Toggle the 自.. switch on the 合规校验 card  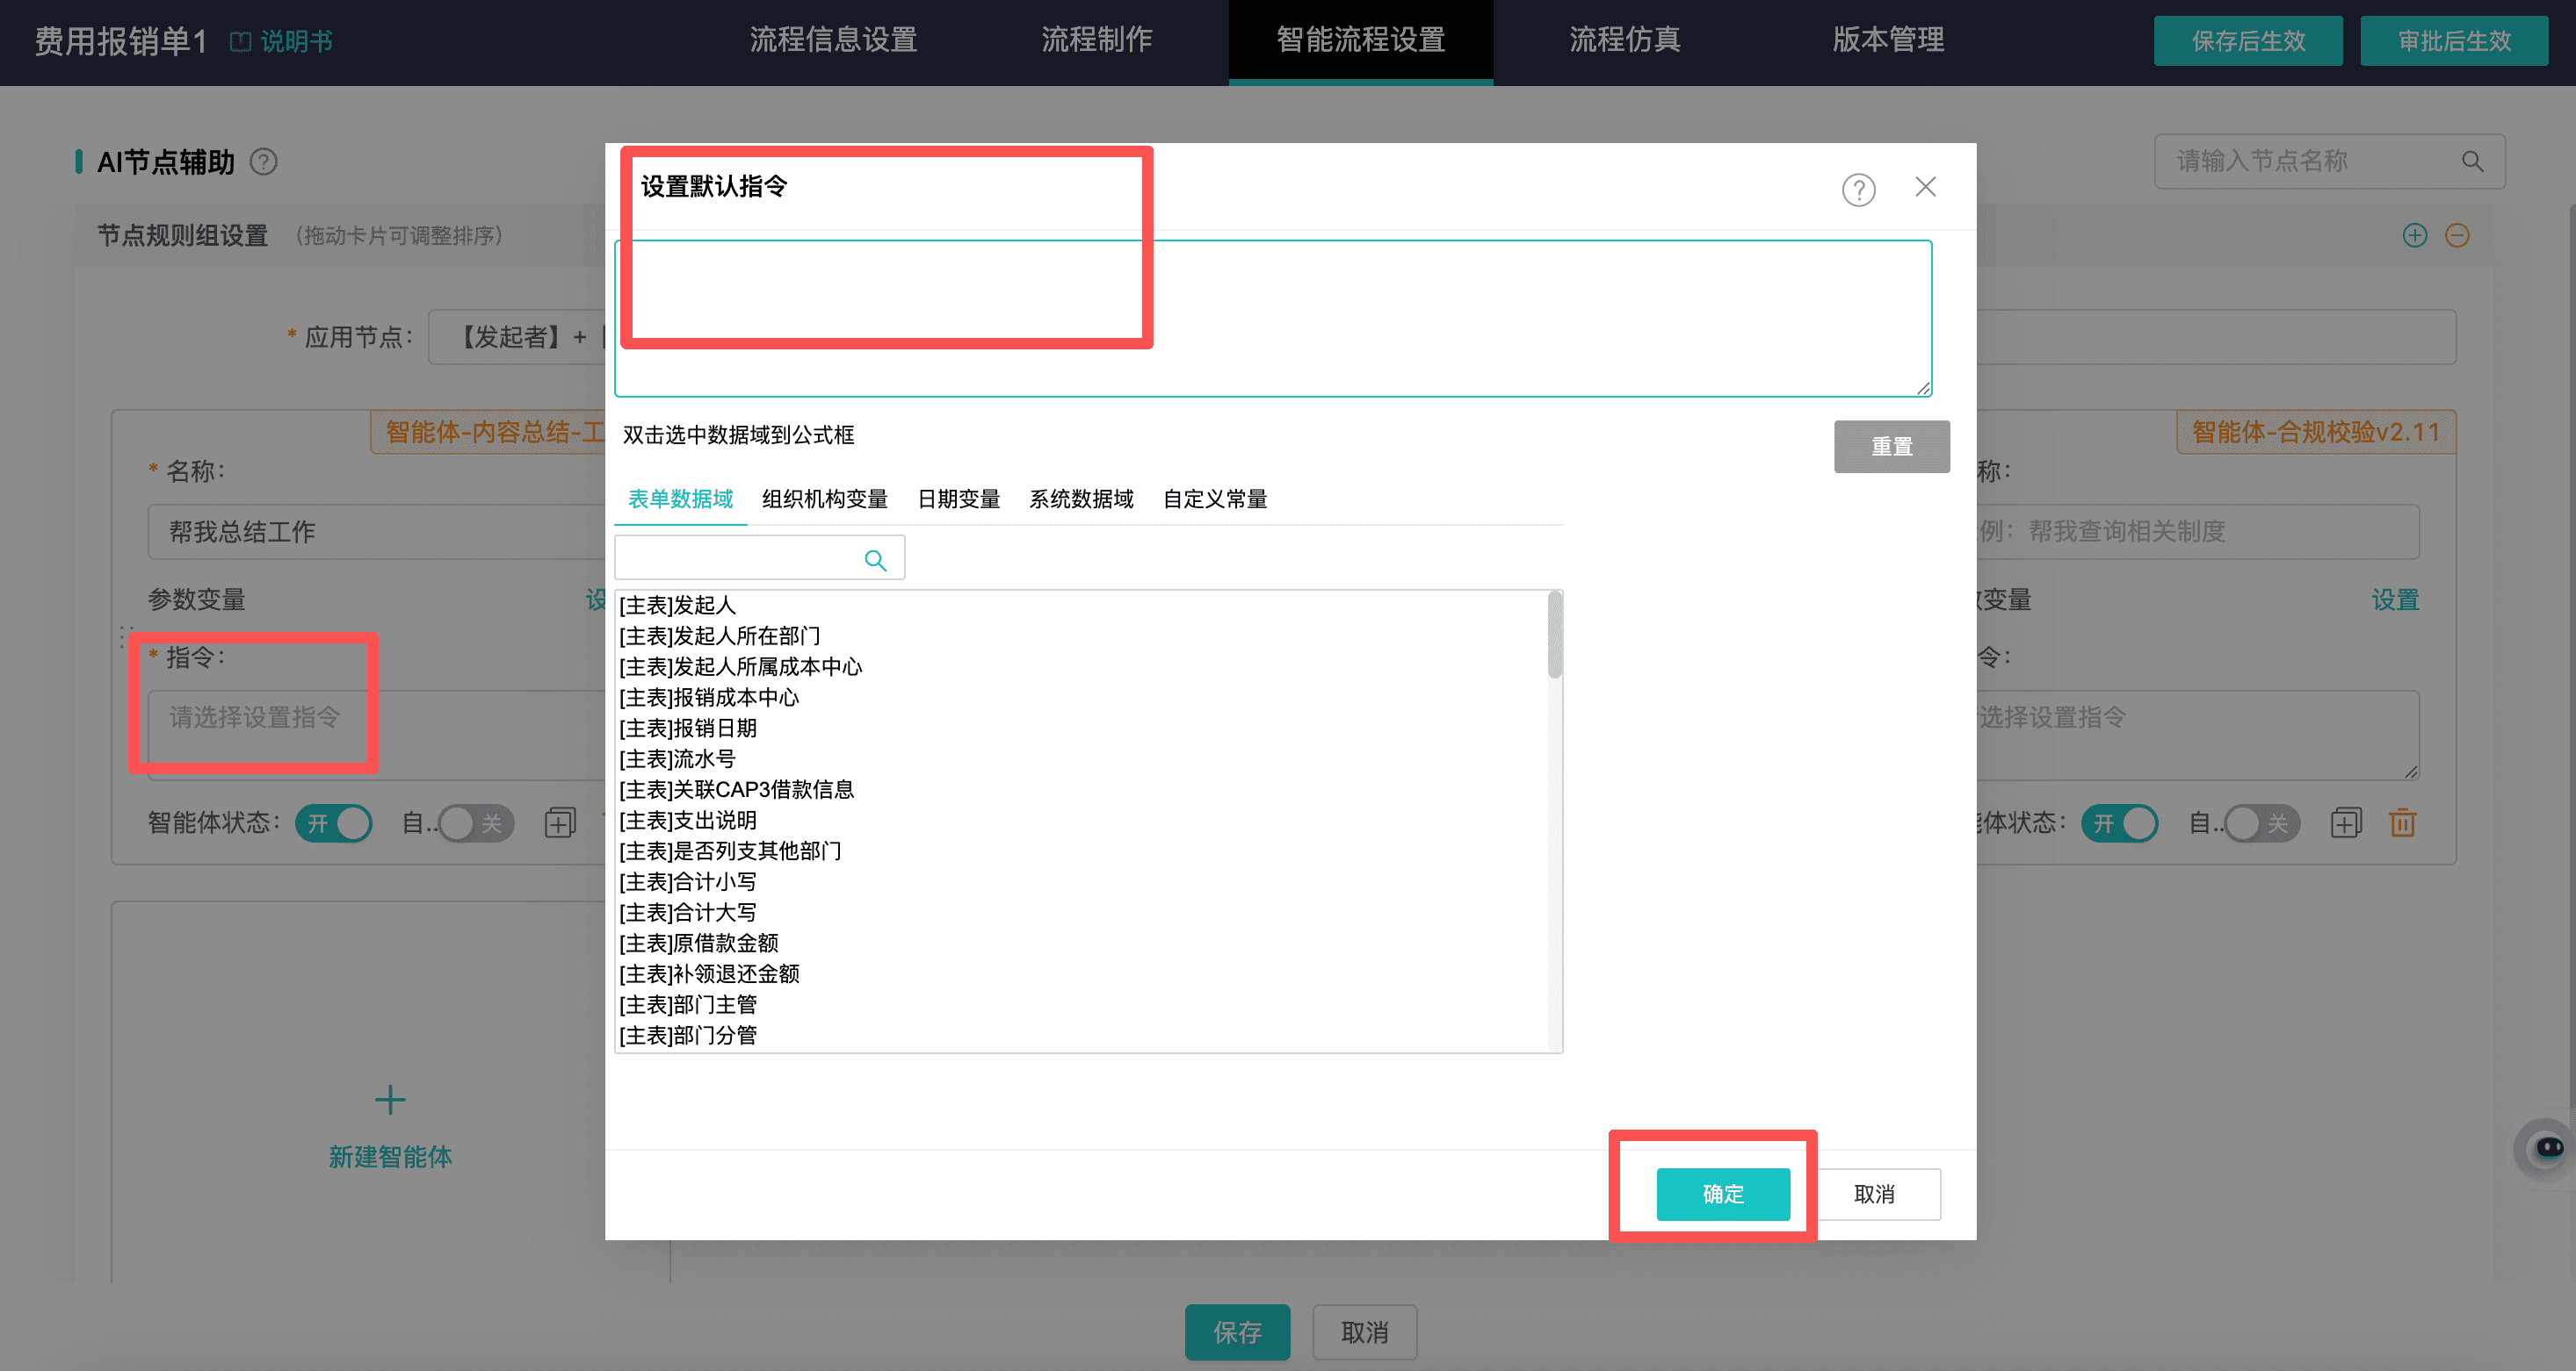point(2262,823)
